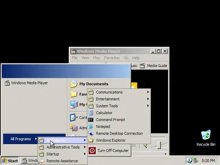The height and width of the screenshot is (165, 220).
Task: Click the volume slider thumb
Action: click(x=159, y=145)
